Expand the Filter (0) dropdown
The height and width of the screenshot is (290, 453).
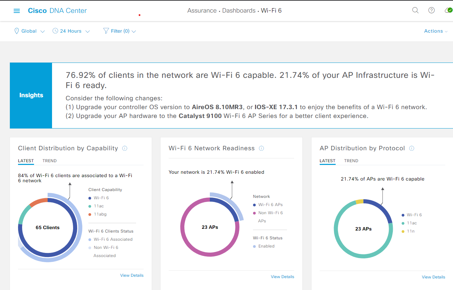click(x=119, y=31)
